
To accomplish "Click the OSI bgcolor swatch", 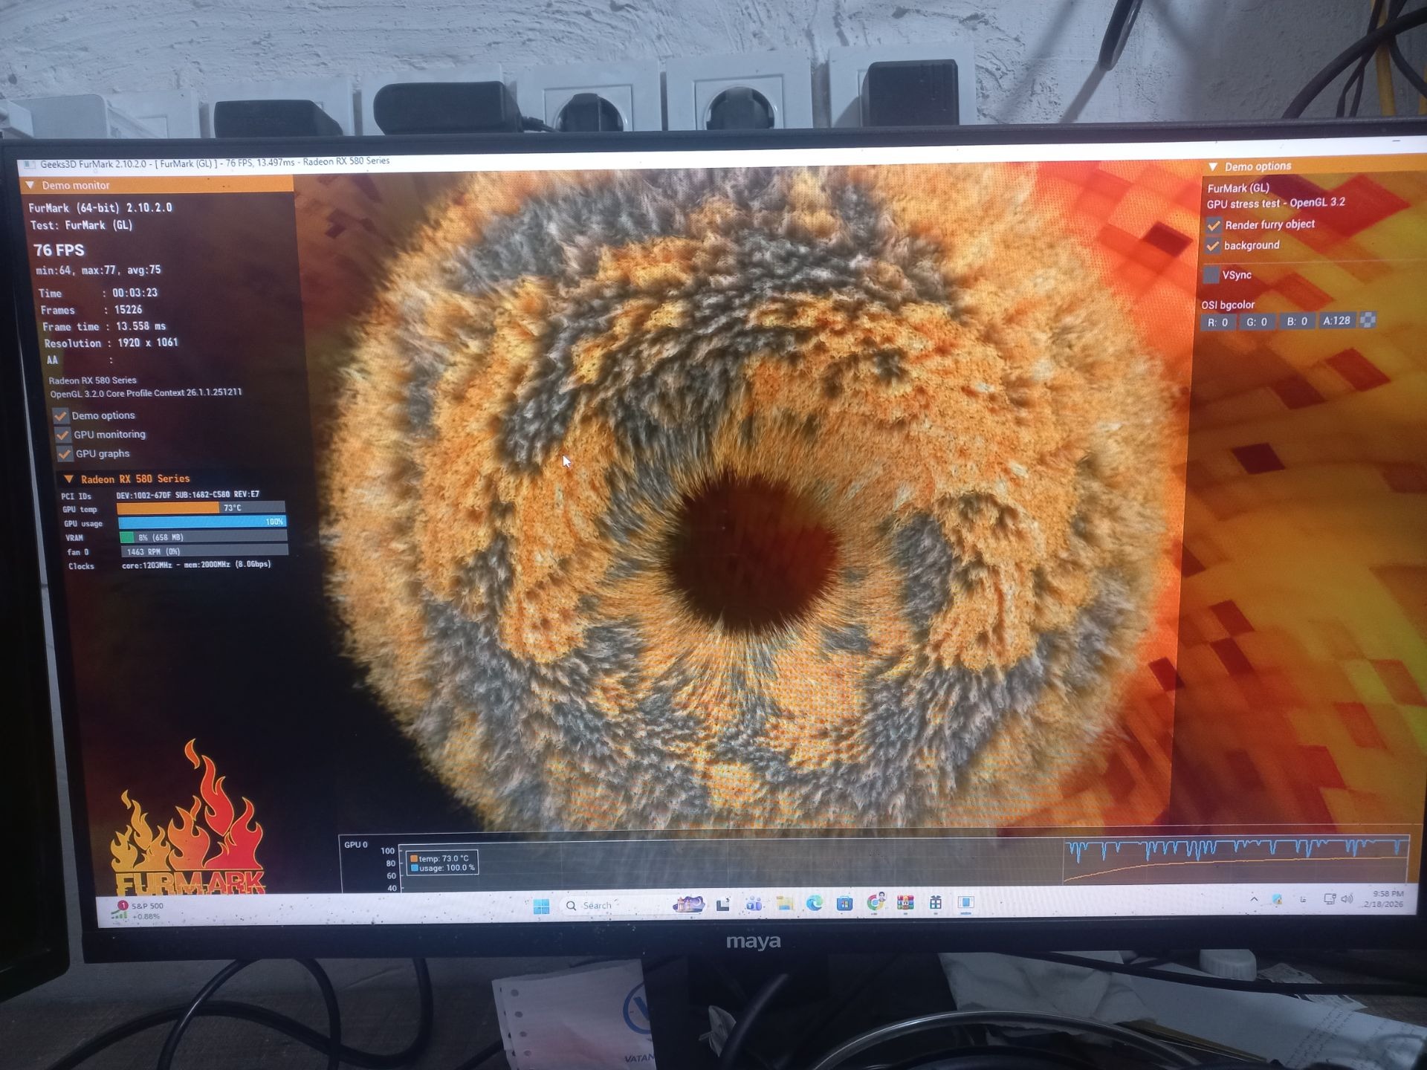I will coord(1368,320).
